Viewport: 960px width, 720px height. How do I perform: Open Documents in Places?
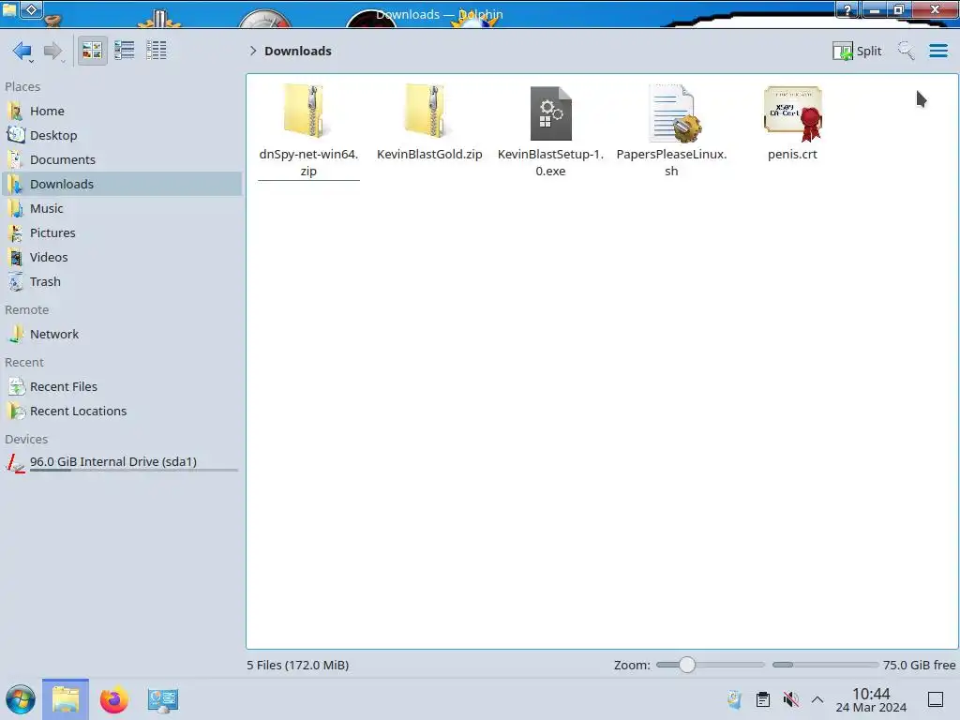click(x=122, y=159)
